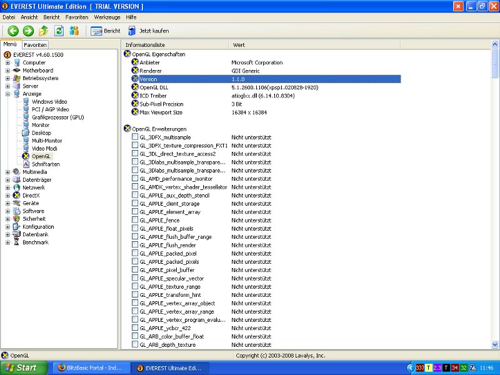
Task: Switch to the Favoriten tab
Action: 35,45
